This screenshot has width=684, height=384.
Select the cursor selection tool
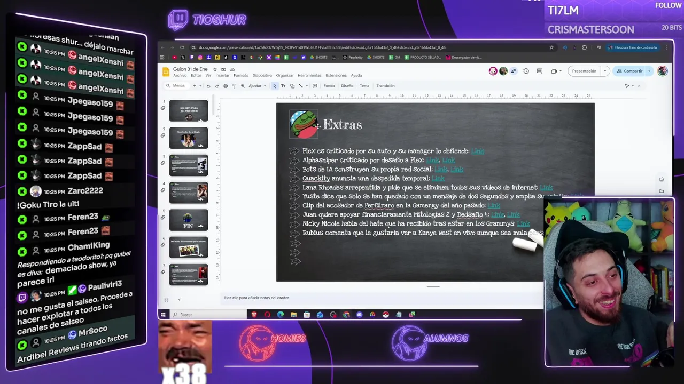click(275, 86)
